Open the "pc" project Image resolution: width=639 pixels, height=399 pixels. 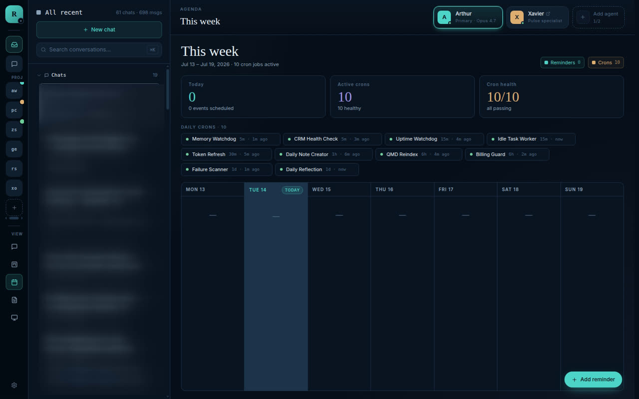tap(14, 110)
